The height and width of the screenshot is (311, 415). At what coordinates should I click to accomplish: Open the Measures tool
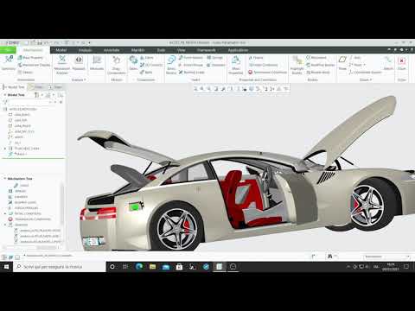pyautogui.click(x=97, y=62)
